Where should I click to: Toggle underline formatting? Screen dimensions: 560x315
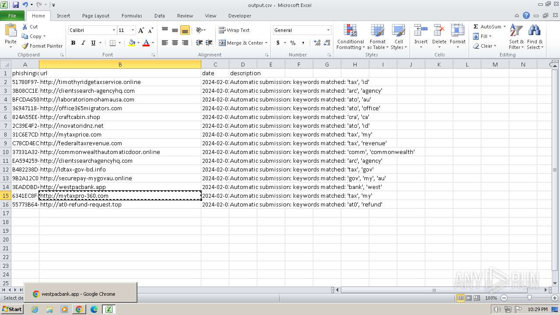coord(93,43)
